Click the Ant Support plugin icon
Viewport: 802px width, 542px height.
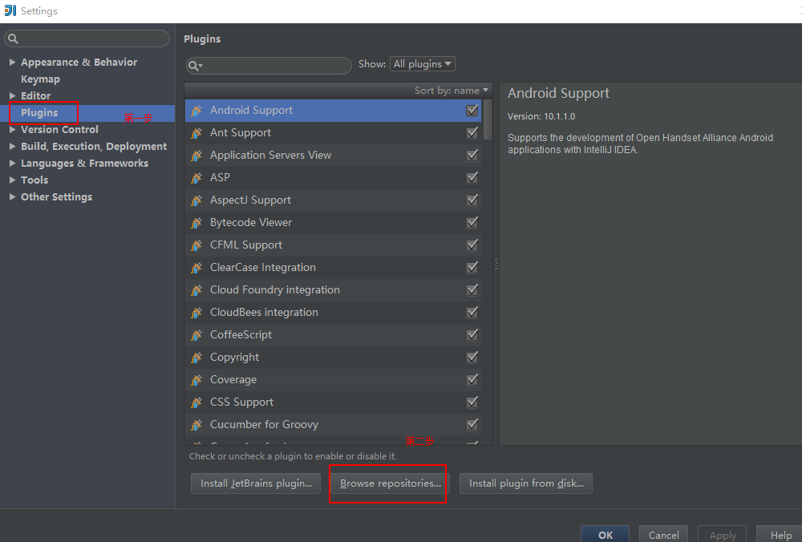(196, 133)
